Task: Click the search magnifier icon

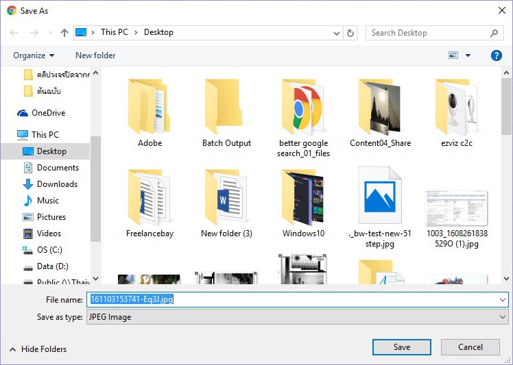Action: [x=494, y=33]
